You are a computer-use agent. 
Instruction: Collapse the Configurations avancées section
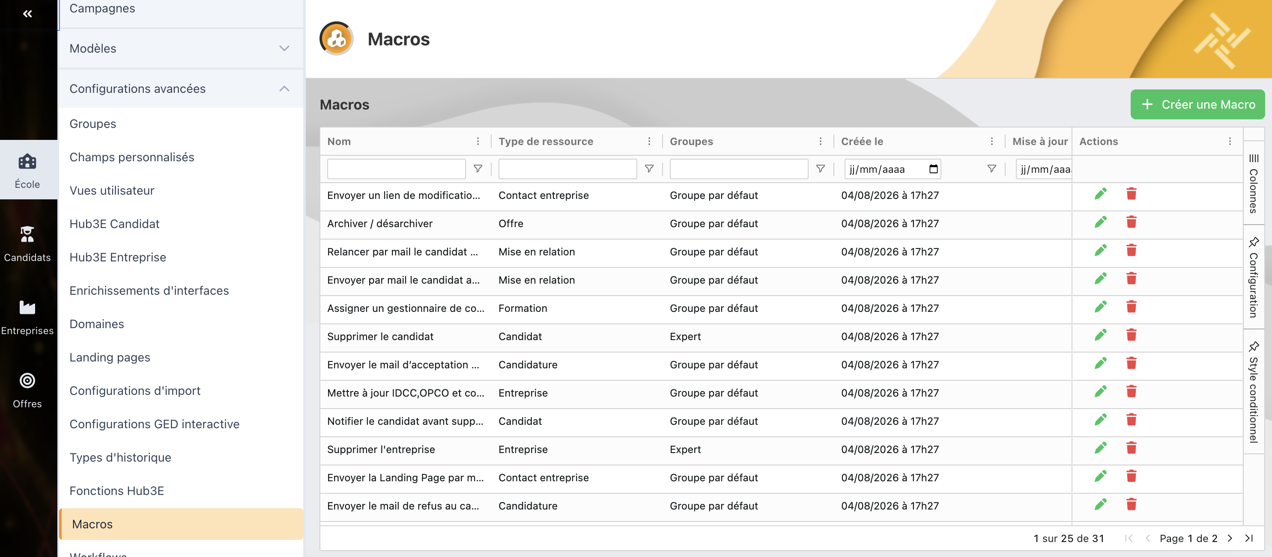[181, 89]
